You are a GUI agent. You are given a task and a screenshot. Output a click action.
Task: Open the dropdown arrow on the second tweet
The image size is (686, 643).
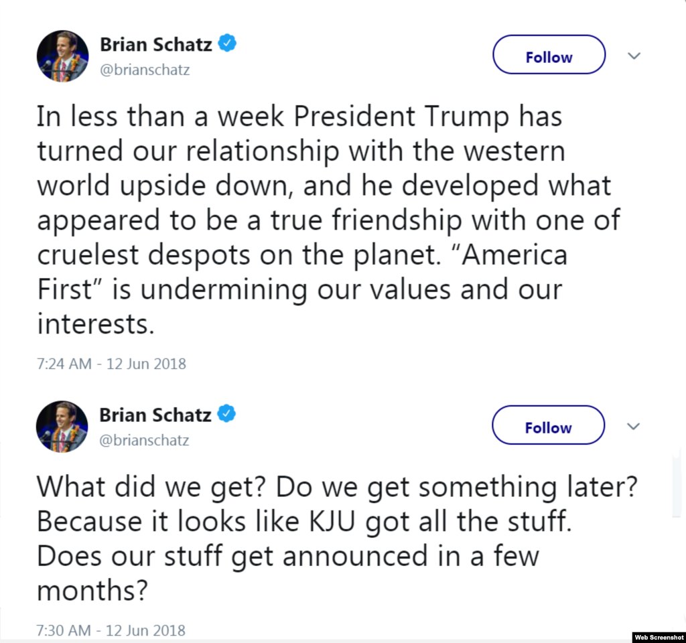point(633,426)
